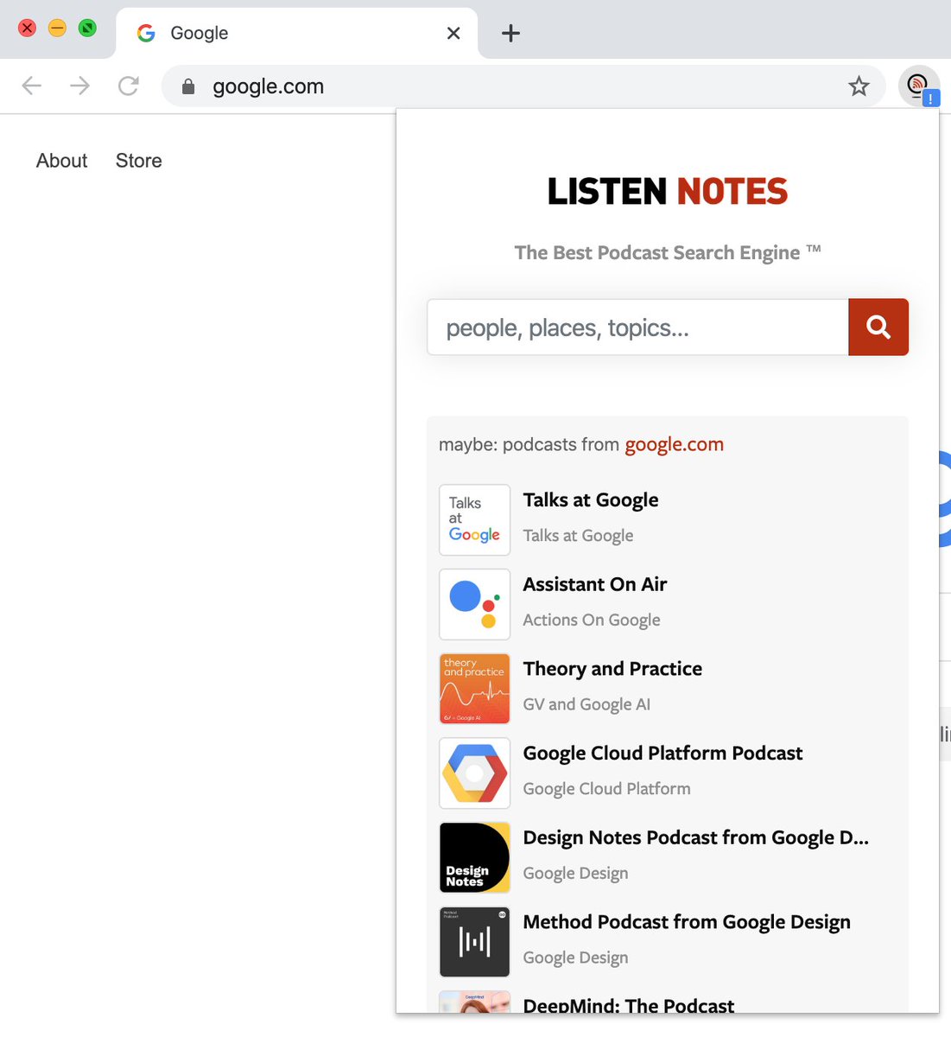Click publisher text 'Actions On Google'

(x=592, y=620)
